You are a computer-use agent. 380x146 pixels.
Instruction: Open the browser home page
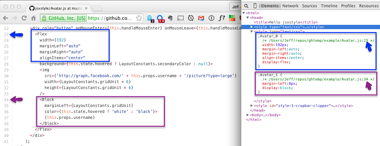(x=34, y=18)
